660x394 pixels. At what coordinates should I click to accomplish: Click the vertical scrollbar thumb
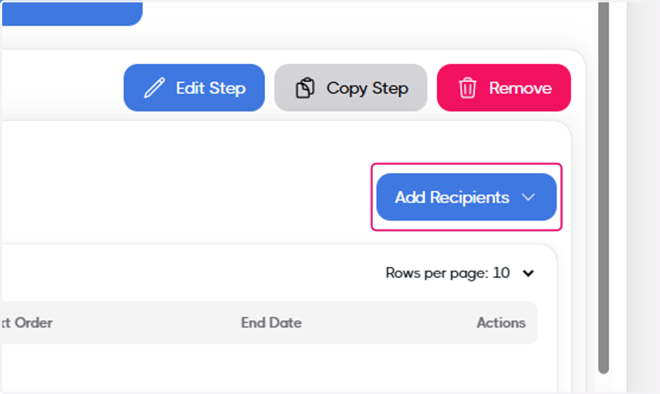click(x=603, y=187)
